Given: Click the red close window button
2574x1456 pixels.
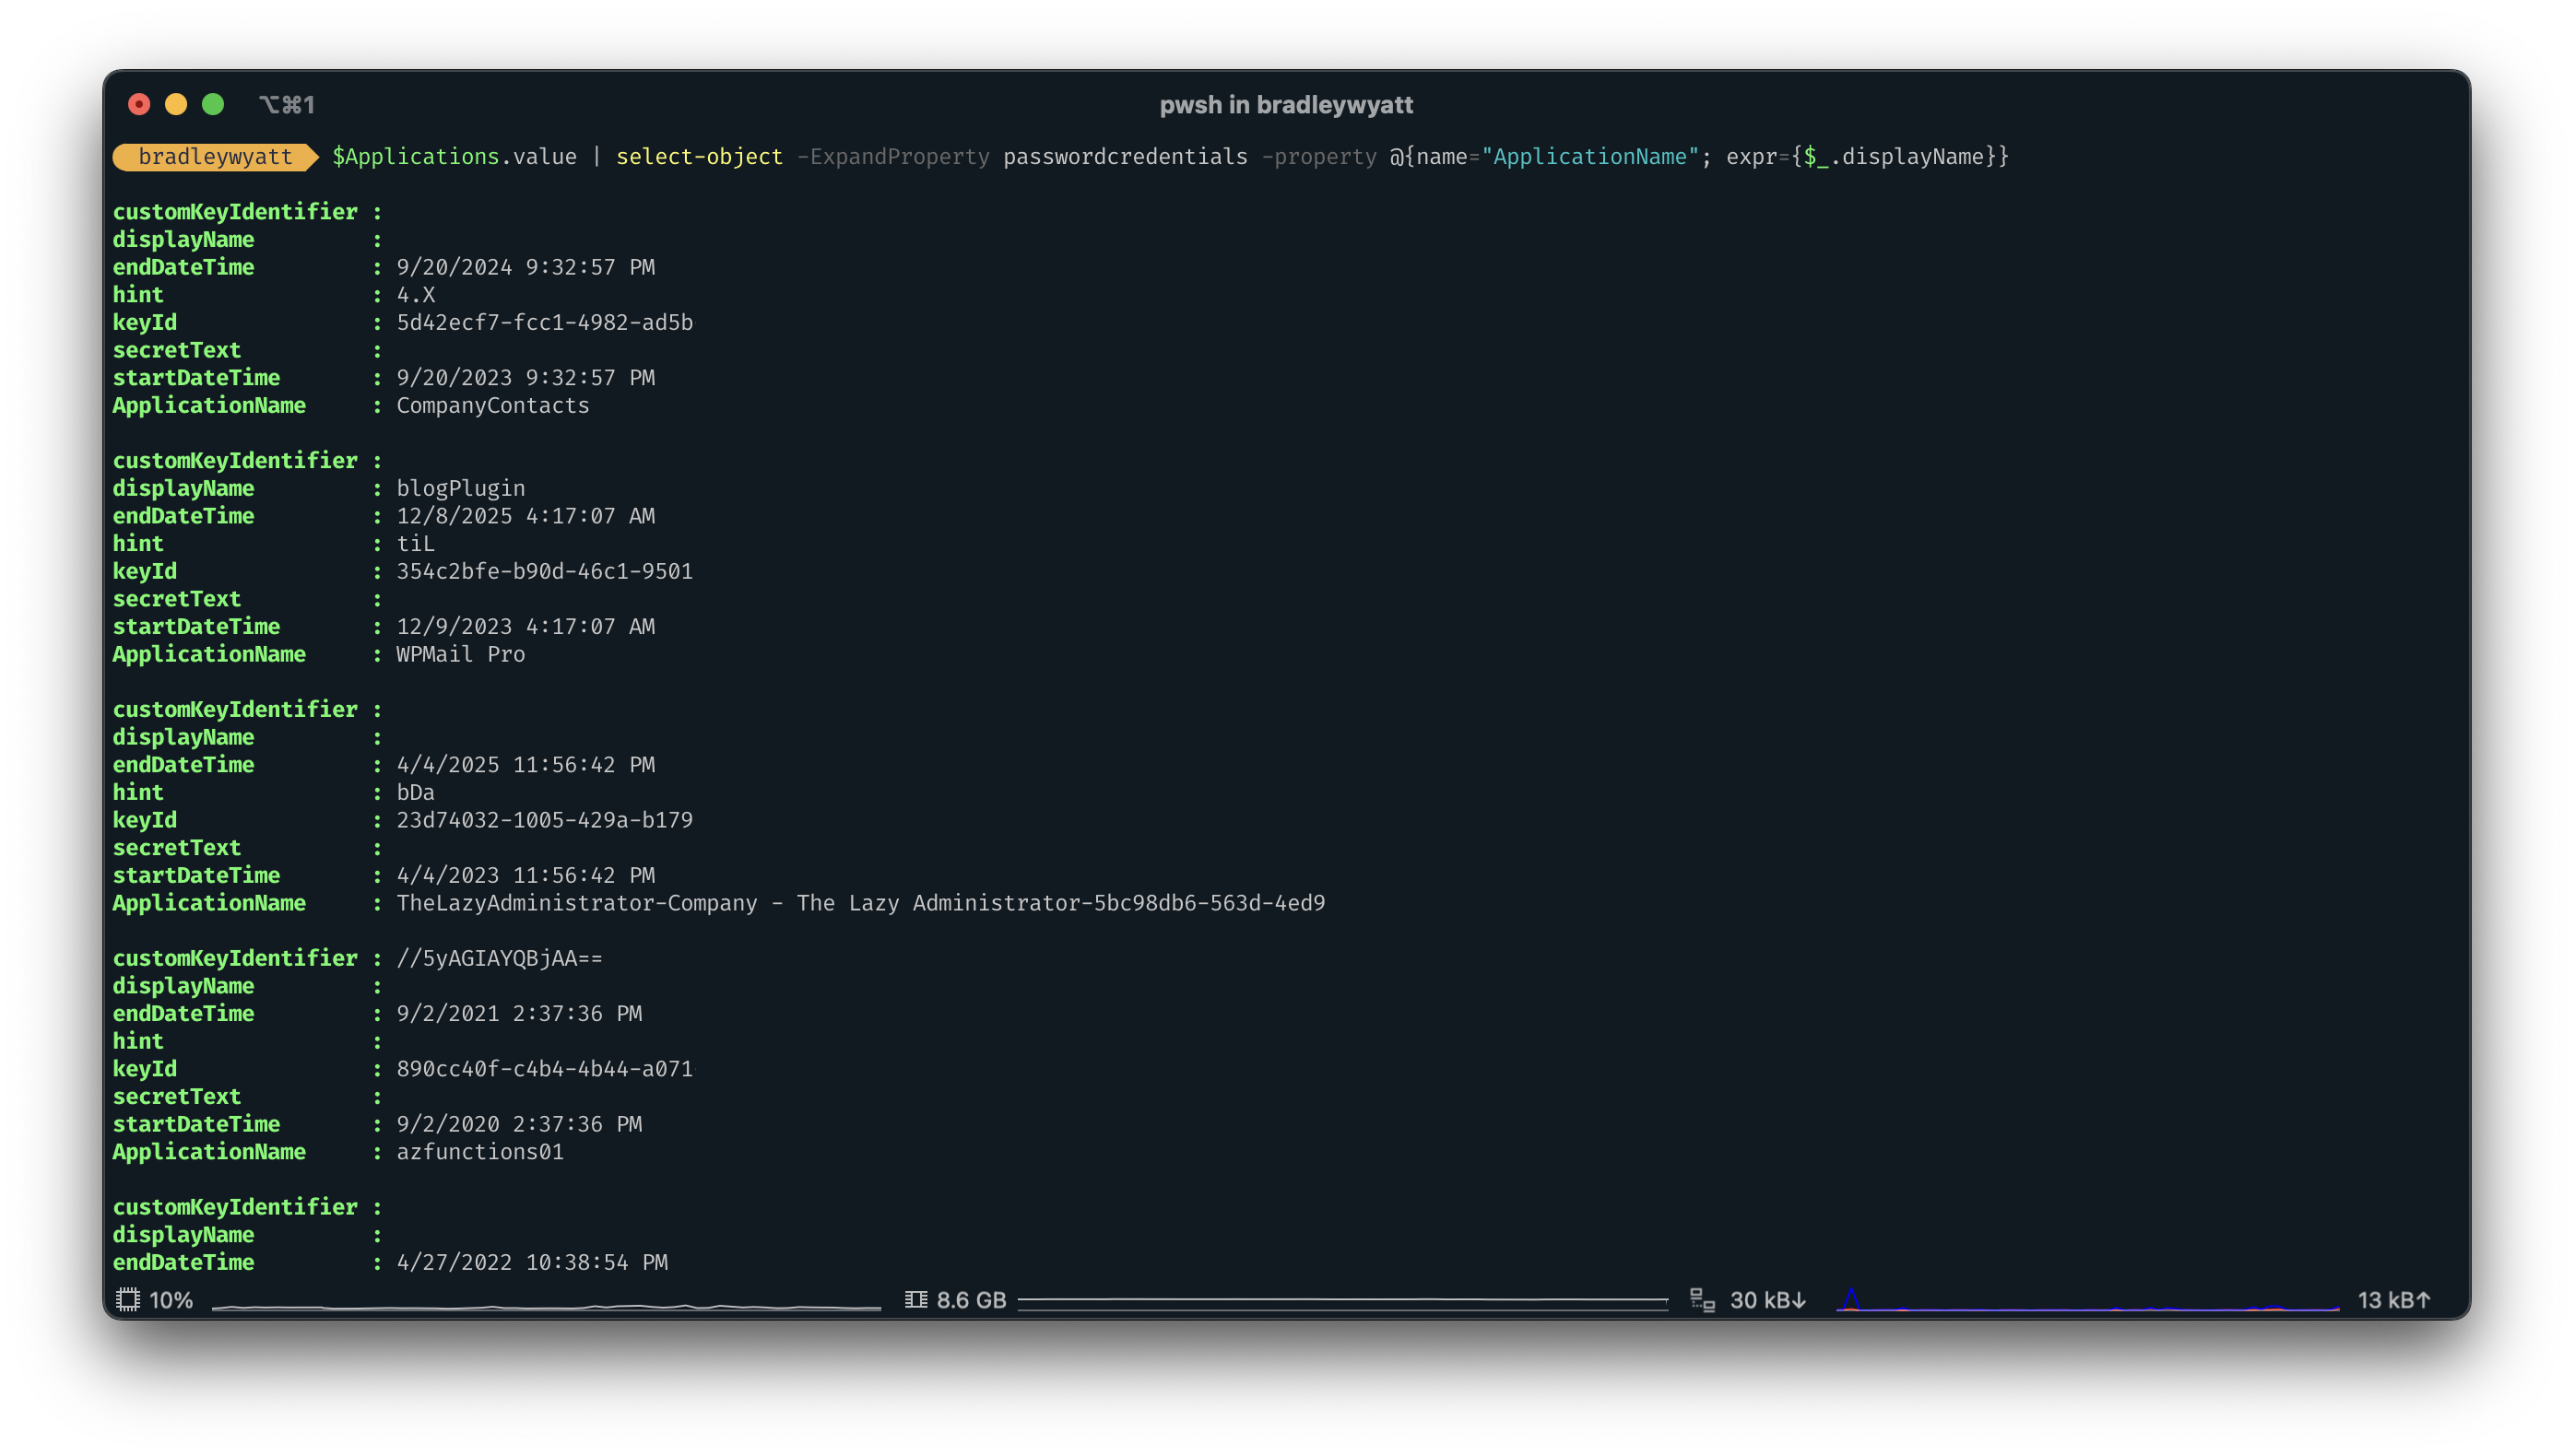Looking at the screenshot, I should pyautogui.click(x=139, y=104).
